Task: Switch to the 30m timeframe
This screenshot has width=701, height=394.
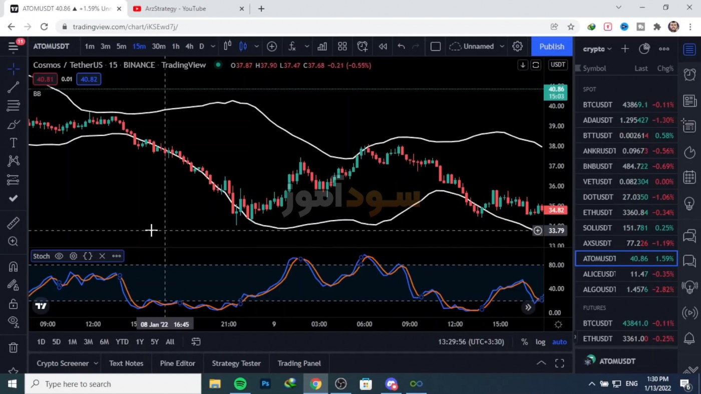Action: pos(159,46)
